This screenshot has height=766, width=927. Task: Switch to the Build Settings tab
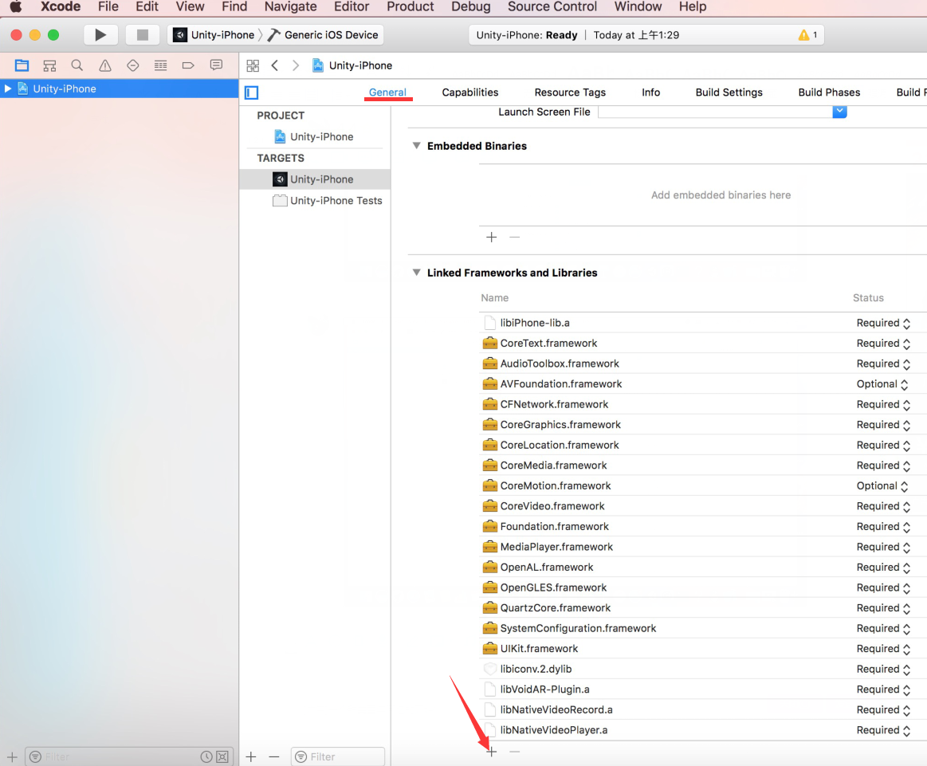(729, 92)
